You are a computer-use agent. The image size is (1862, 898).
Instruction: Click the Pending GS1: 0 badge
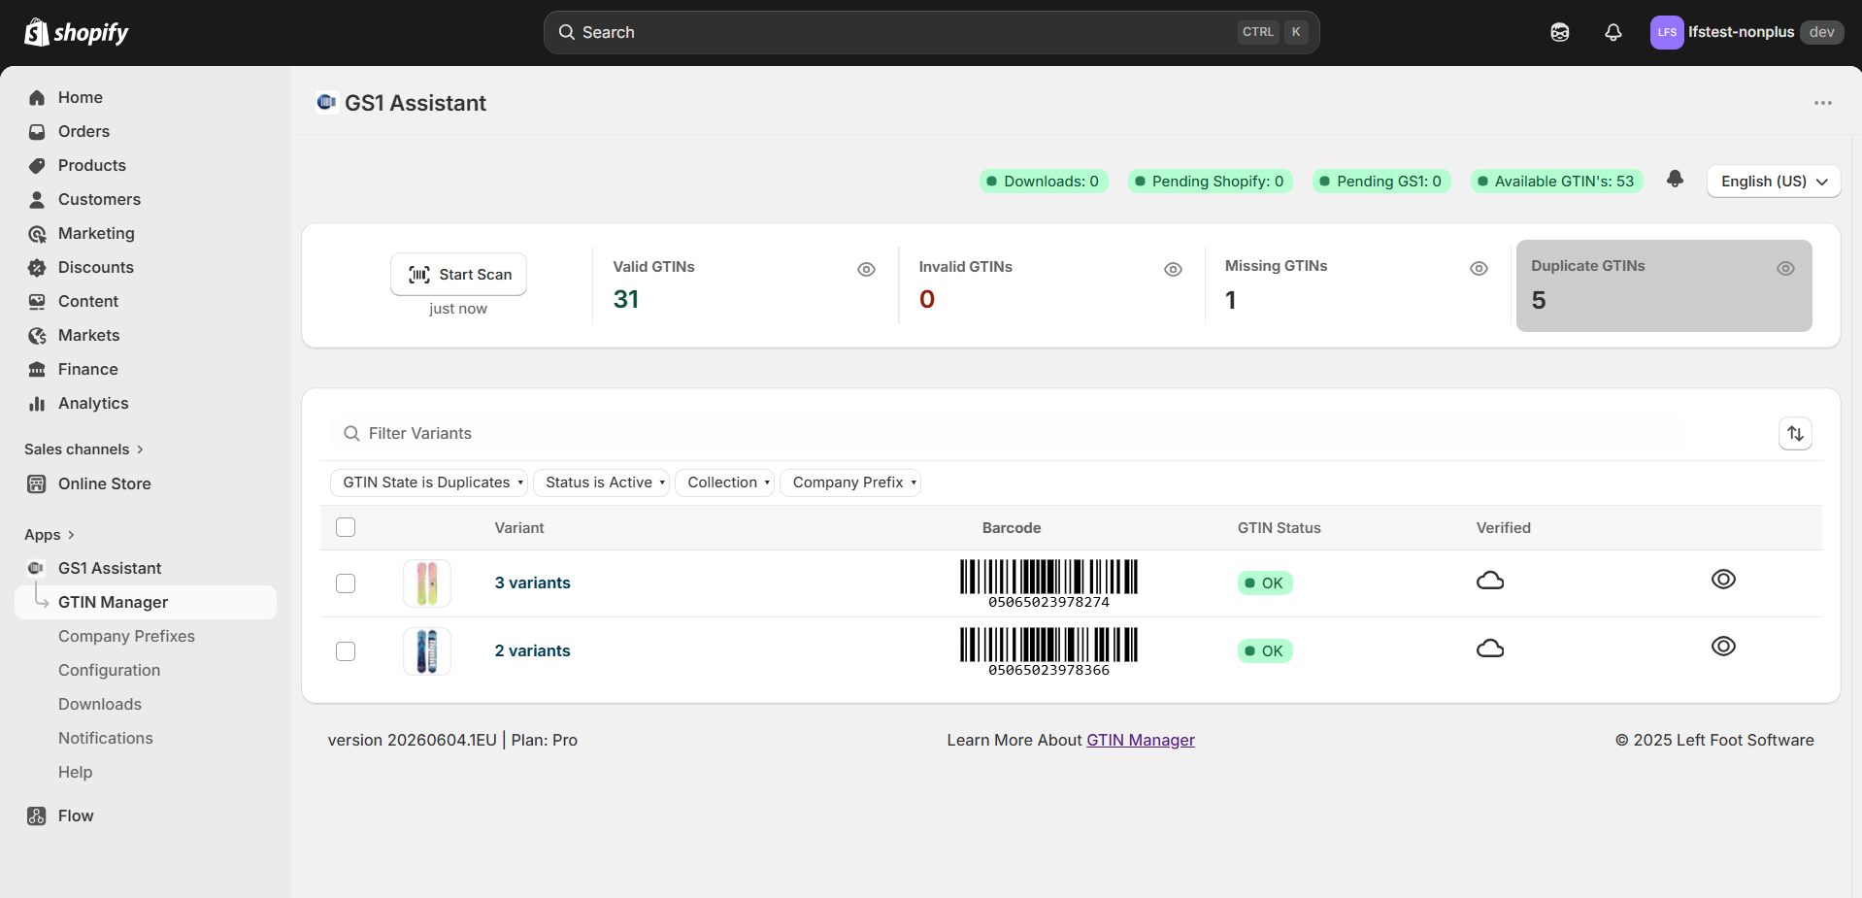(1381, 182)
